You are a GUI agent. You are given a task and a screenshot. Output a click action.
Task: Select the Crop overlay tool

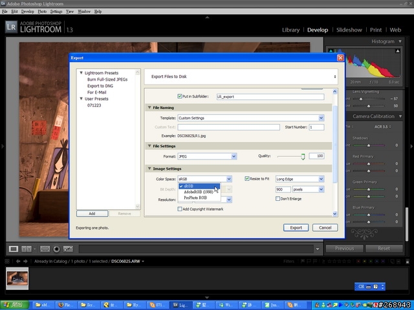pos(45,249)
